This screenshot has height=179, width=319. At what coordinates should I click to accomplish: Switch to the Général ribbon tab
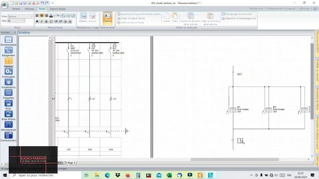[16, 9]
